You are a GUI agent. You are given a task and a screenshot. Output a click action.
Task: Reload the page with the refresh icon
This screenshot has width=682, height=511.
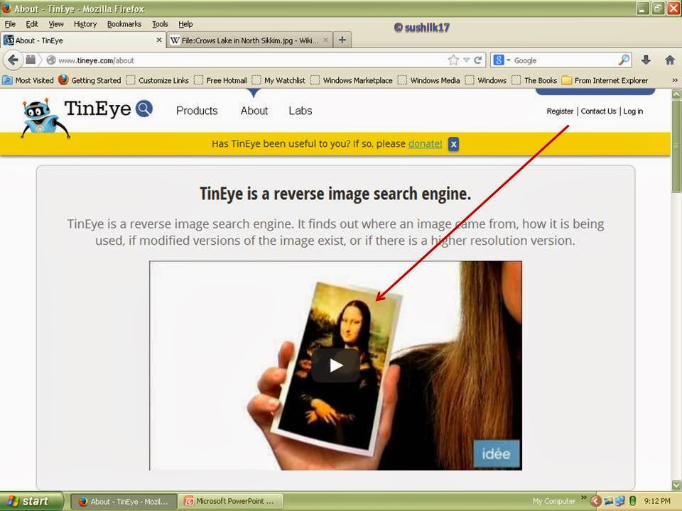pos(479,60)
